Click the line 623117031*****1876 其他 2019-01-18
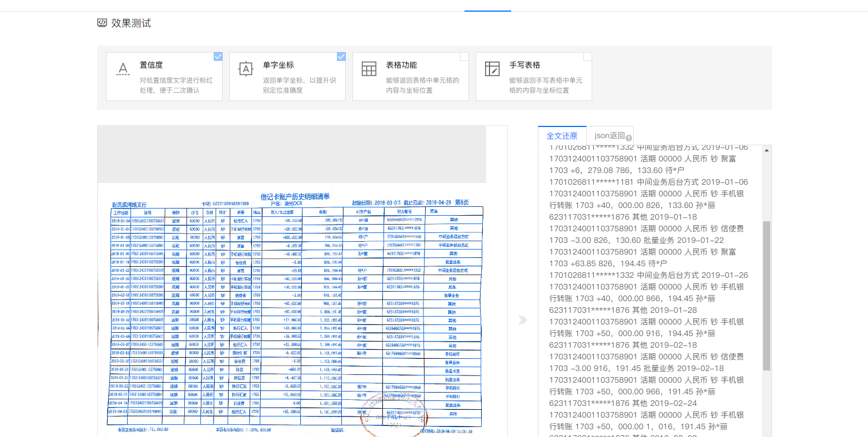The height and width of the screenshot is (437, 868). 623,217
